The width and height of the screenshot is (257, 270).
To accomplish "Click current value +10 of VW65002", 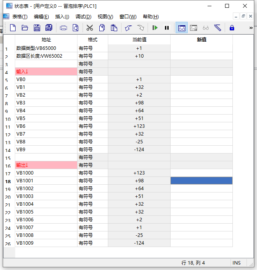I will pos(139,56).
